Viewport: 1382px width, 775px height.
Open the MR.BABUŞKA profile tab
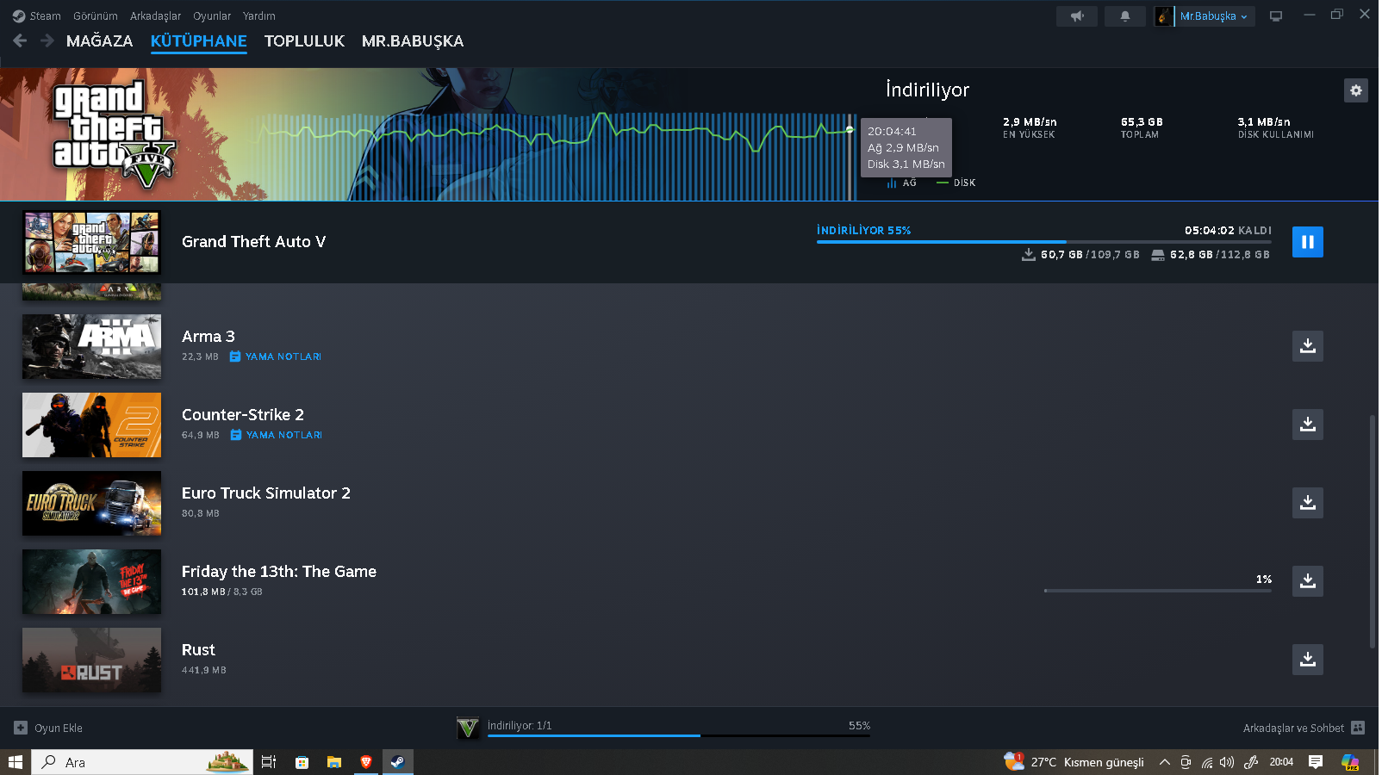[413, 40]
